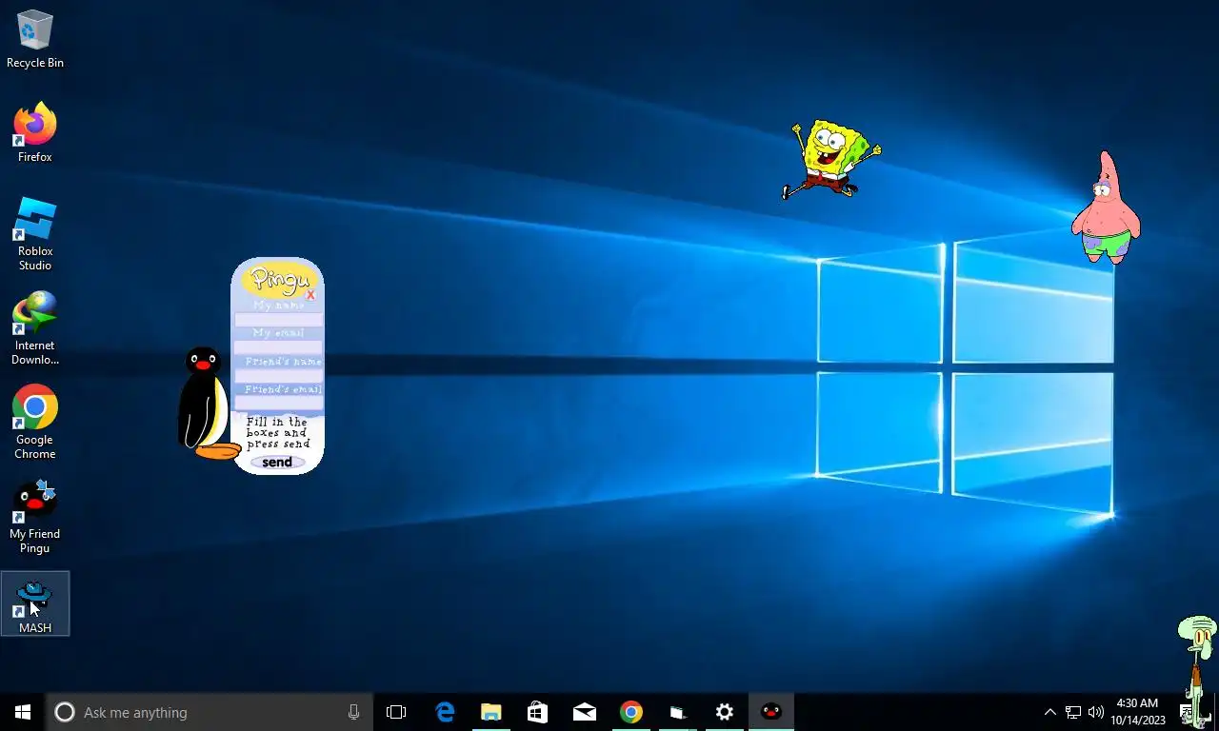Select the My Friend Pingu desktop shortcut

point(34,518)
